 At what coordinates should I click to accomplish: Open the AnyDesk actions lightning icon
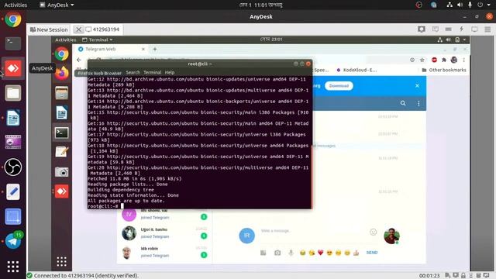462,29
